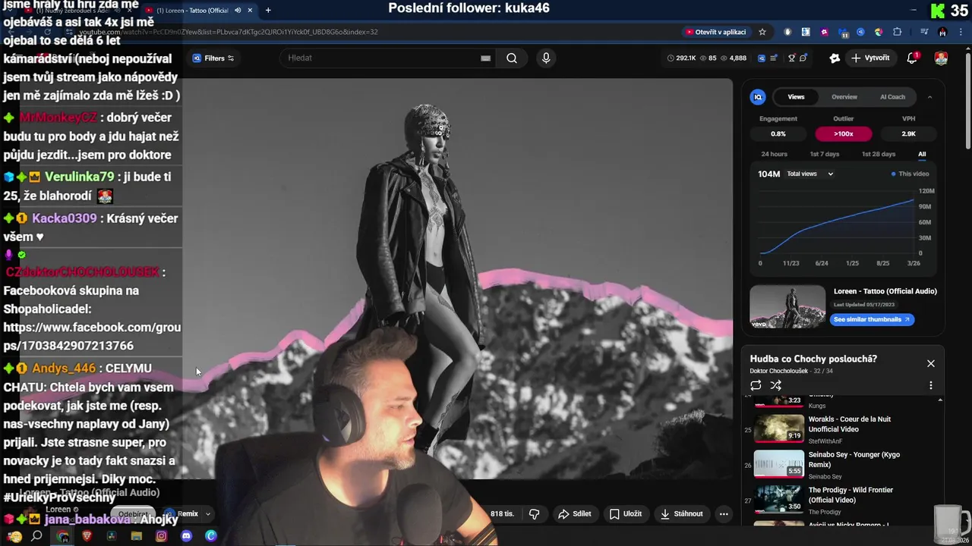Click the Uložit save button
The image size is (972, 546).
pyautogui.click(x=626, y=513)
